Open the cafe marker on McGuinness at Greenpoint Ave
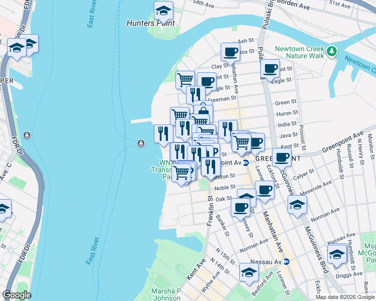376x301 pixels. click(x=282, y=159)
